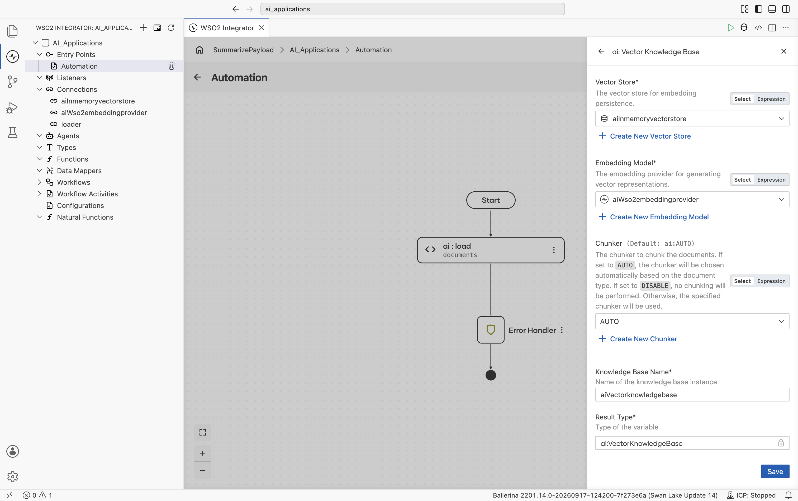Open the Embedding Model dropdown
The image size is (798, 501).
pyautogui.click(x=692, y=200)
